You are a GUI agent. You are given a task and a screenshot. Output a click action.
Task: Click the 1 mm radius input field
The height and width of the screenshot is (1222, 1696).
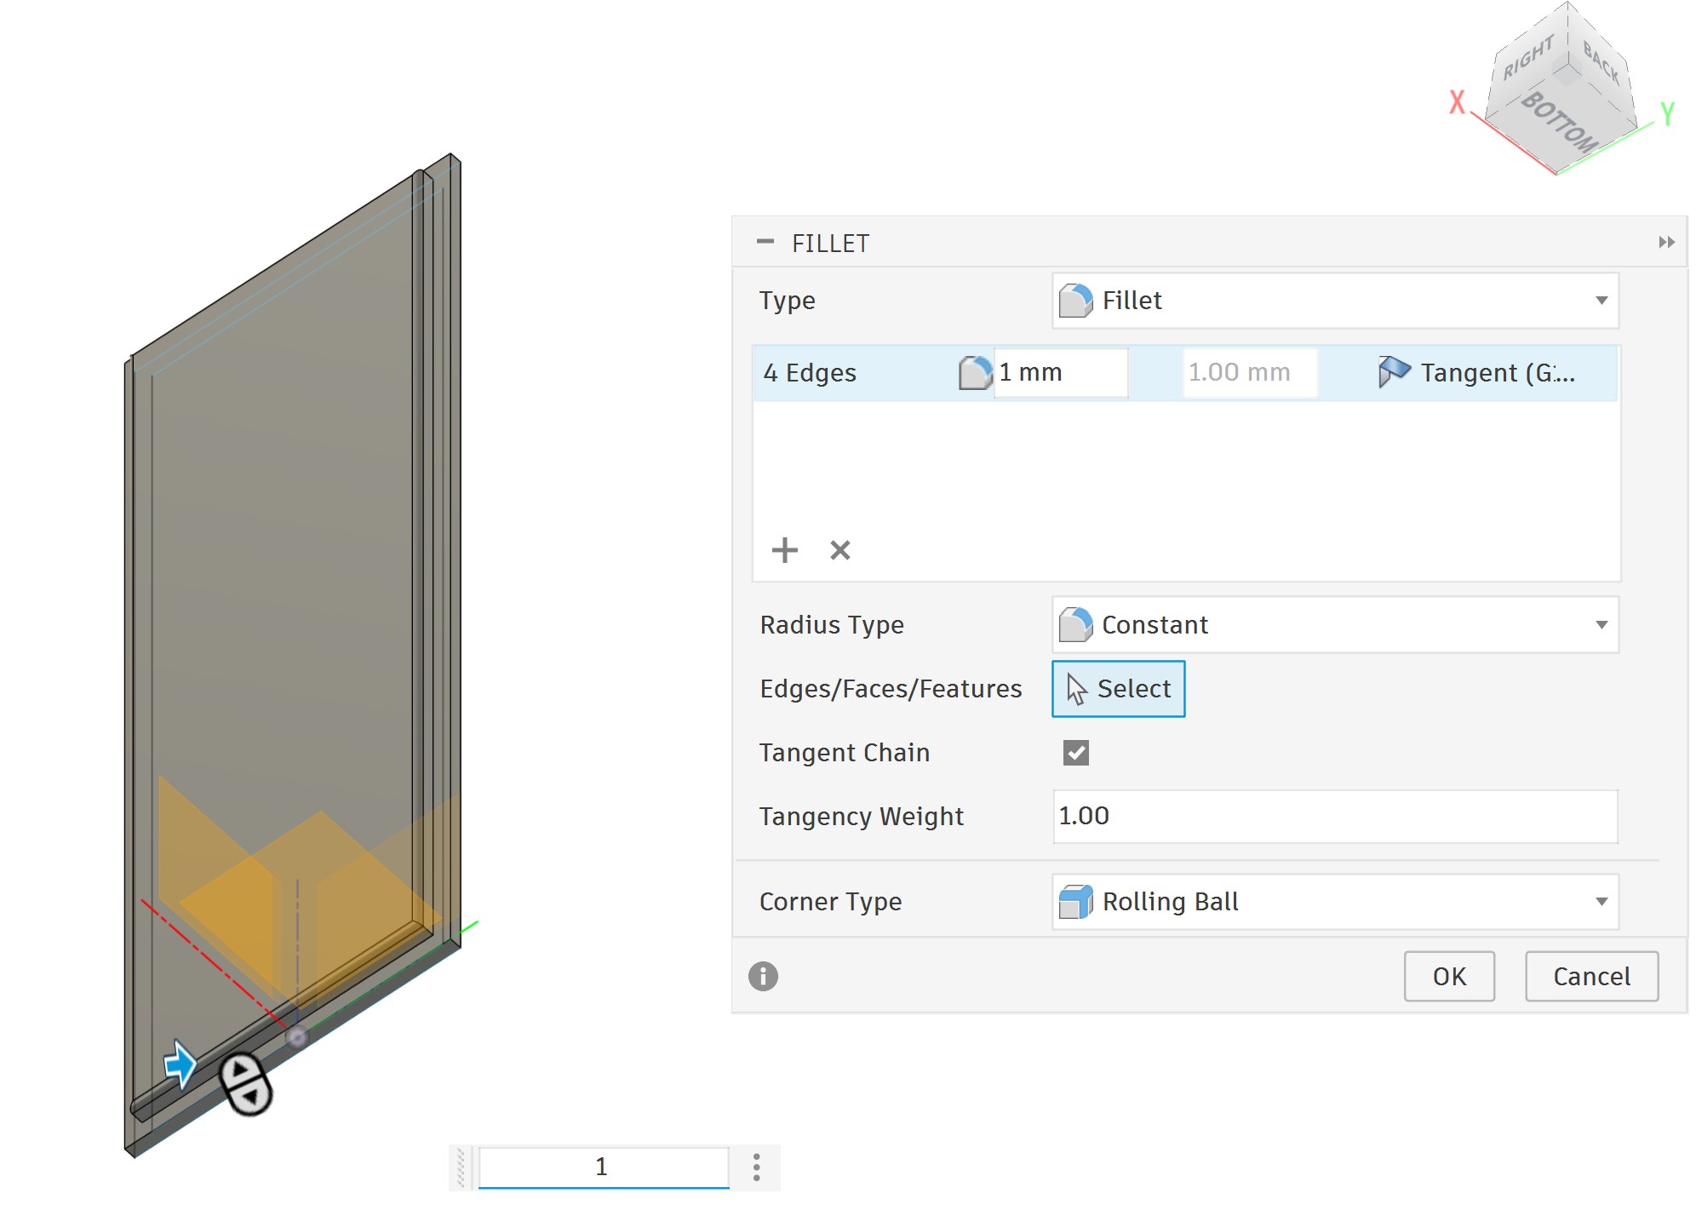pyautogui.click(x=1059, y=373)
